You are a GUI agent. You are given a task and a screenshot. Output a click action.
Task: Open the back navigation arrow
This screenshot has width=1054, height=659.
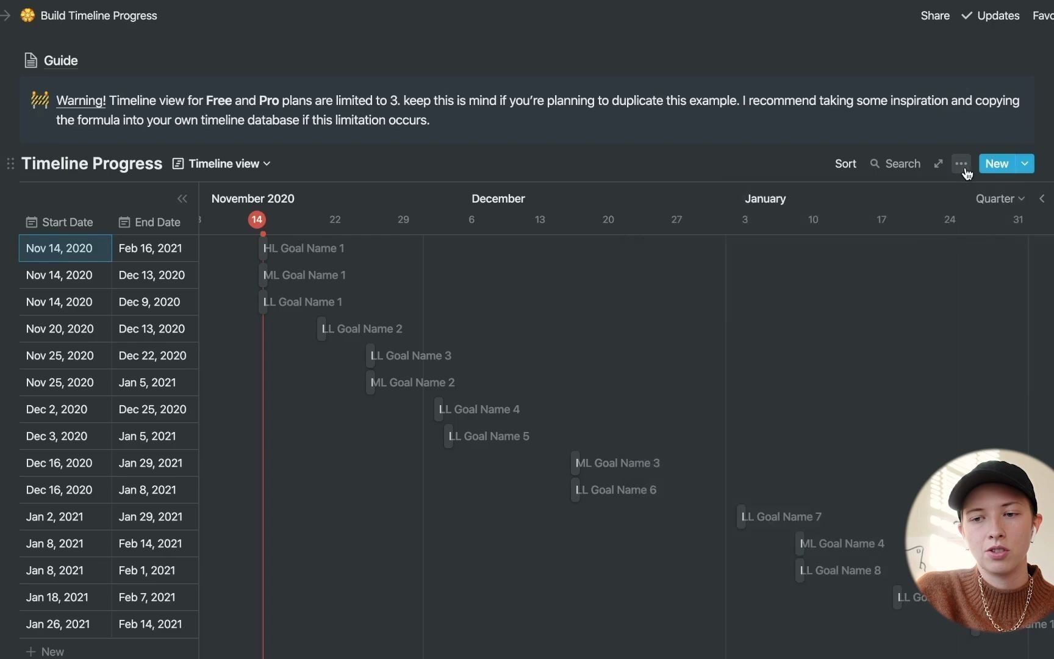click(x=7, y=15)
